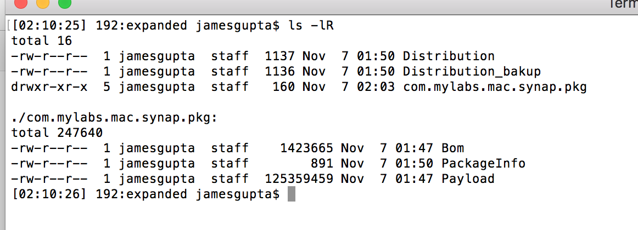The height and width of the screenshot is (230, 638).
Task: Click the gray terminal cursor block
Action: click(291, 194)
